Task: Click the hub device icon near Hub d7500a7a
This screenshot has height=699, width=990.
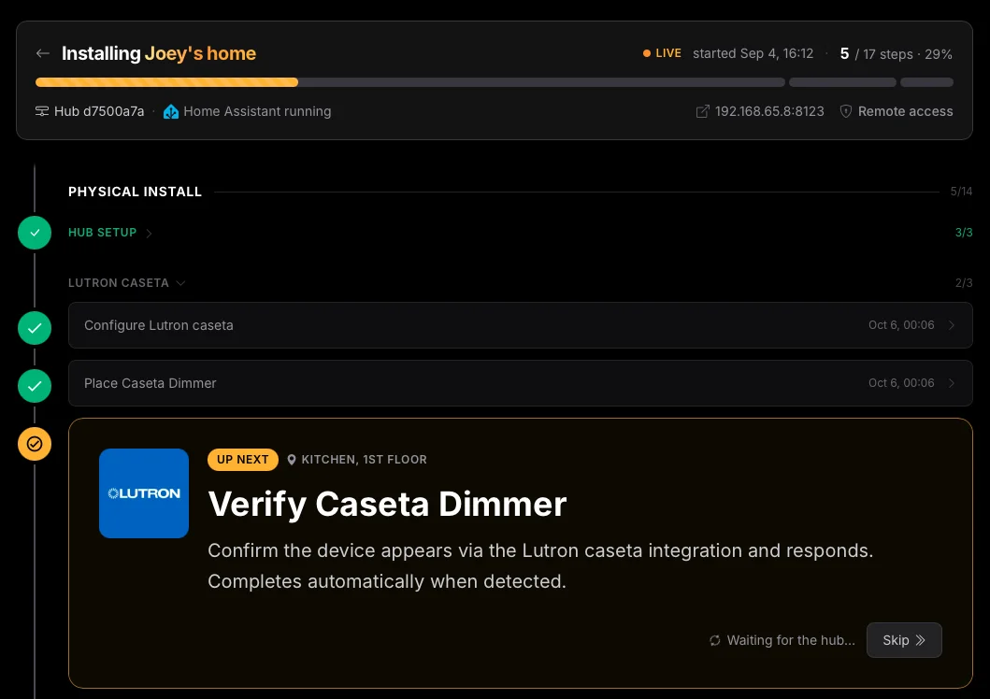Action: [42, 111]
